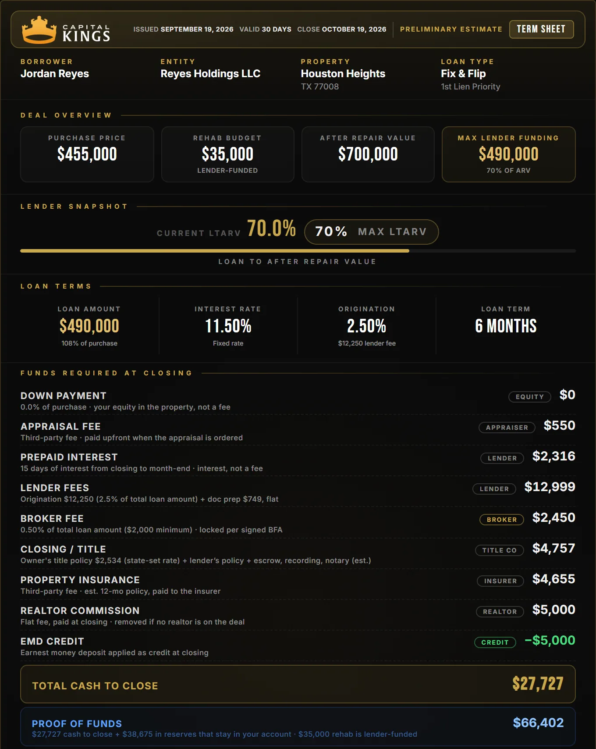
Task: Click the Property Insurance $4,655 amount
Action: 554,579
